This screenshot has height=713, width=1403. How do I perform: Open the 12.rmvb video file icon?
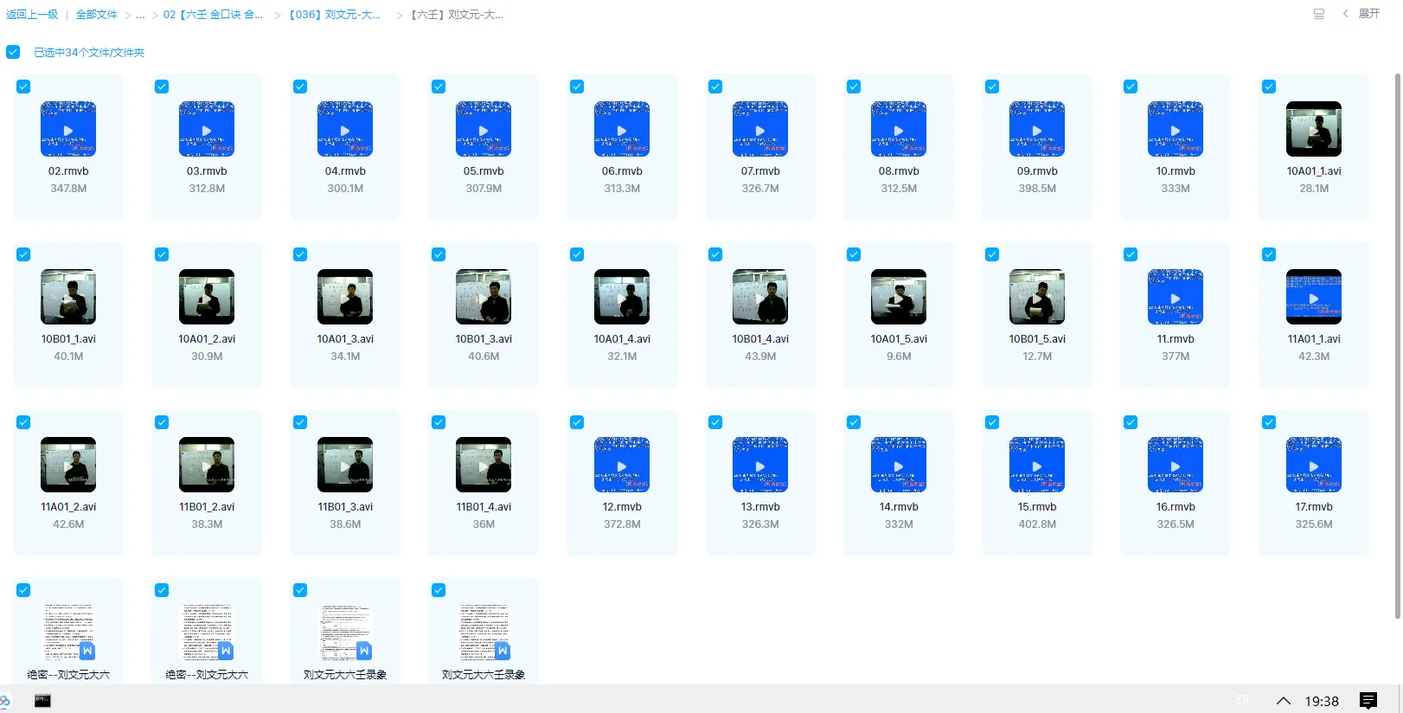pos(622,465)
